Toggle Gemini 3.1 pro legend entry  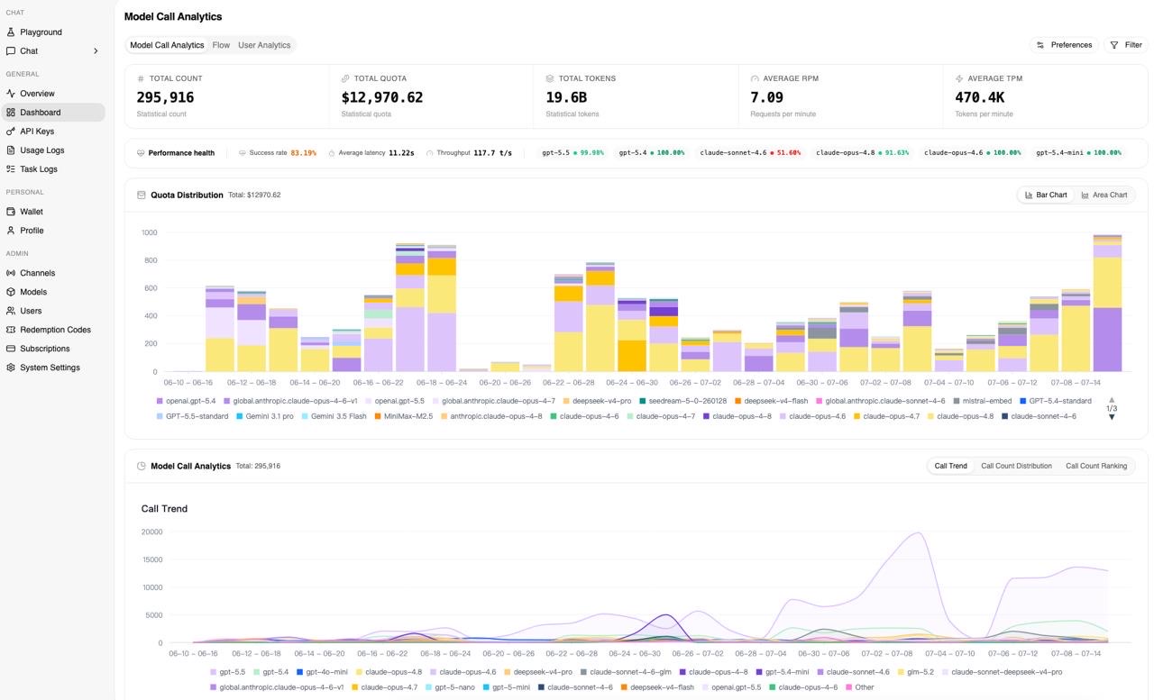[268, 416]
